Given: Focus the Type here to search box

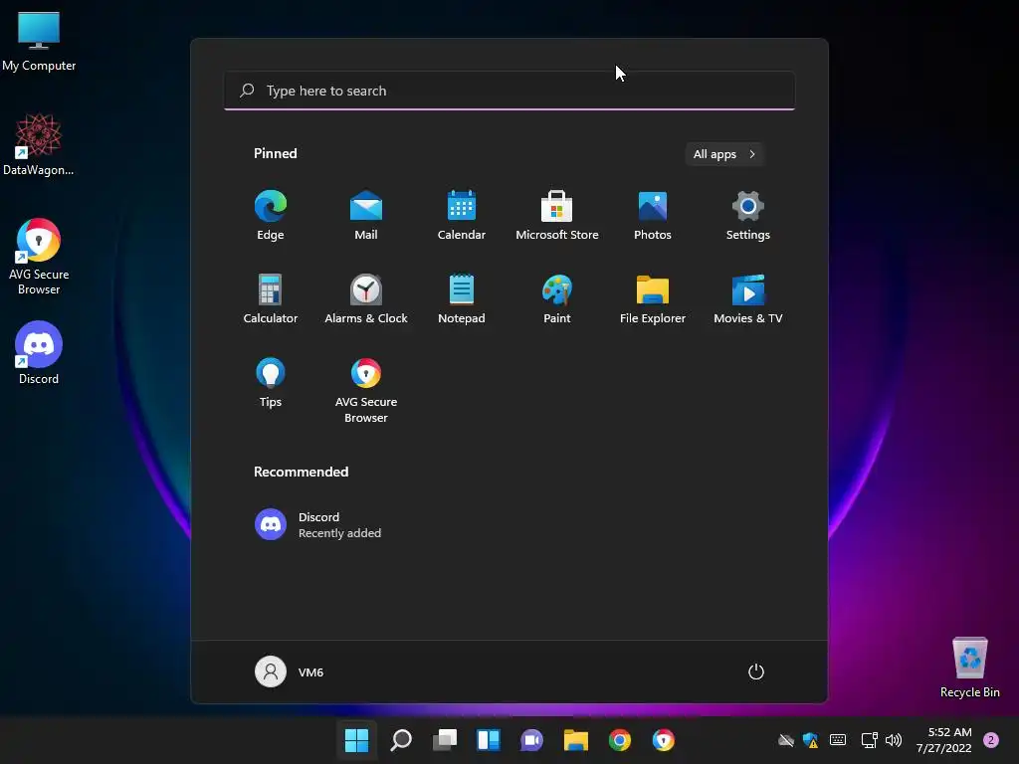Looking at the screenshot, I should click(509, 91).
